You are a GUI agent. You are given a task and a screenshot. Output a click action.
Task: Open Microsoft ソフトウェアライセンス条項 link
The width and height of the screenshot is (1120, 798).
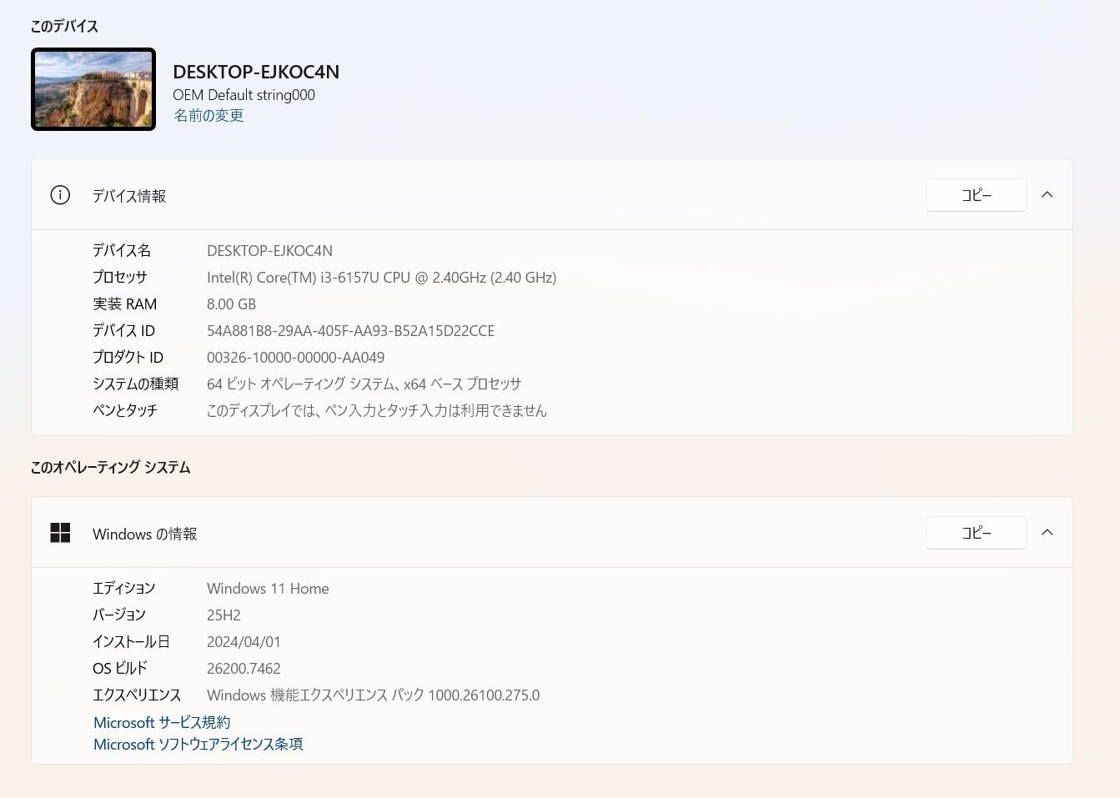198,745
